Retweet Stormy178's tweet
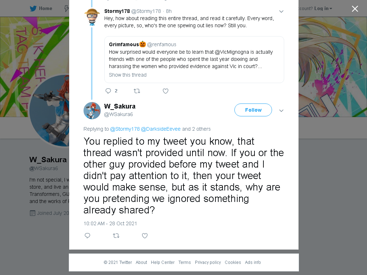Viewport: 367px width, 275px height. point(137,91)
